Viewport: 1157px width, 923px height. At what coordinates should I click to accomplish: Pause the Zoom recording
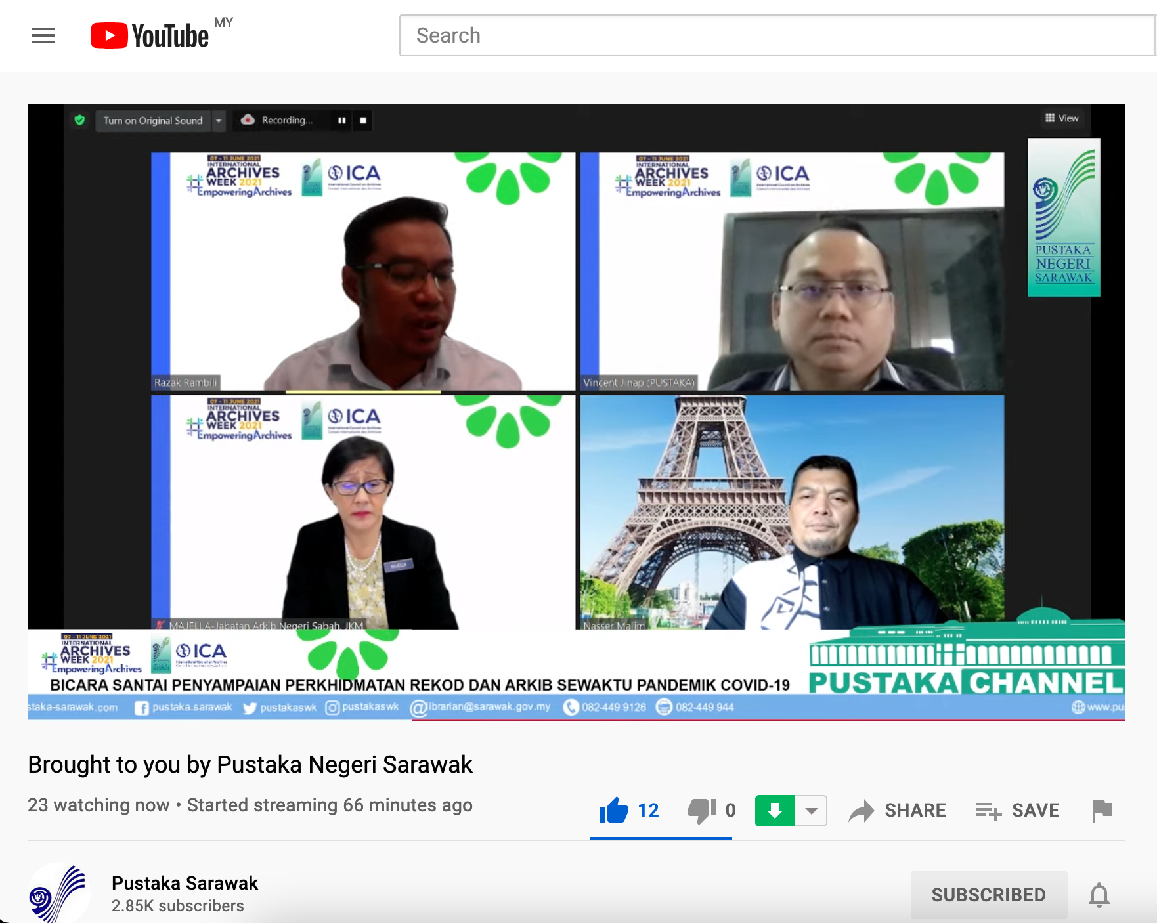click(x=341, y=121)
